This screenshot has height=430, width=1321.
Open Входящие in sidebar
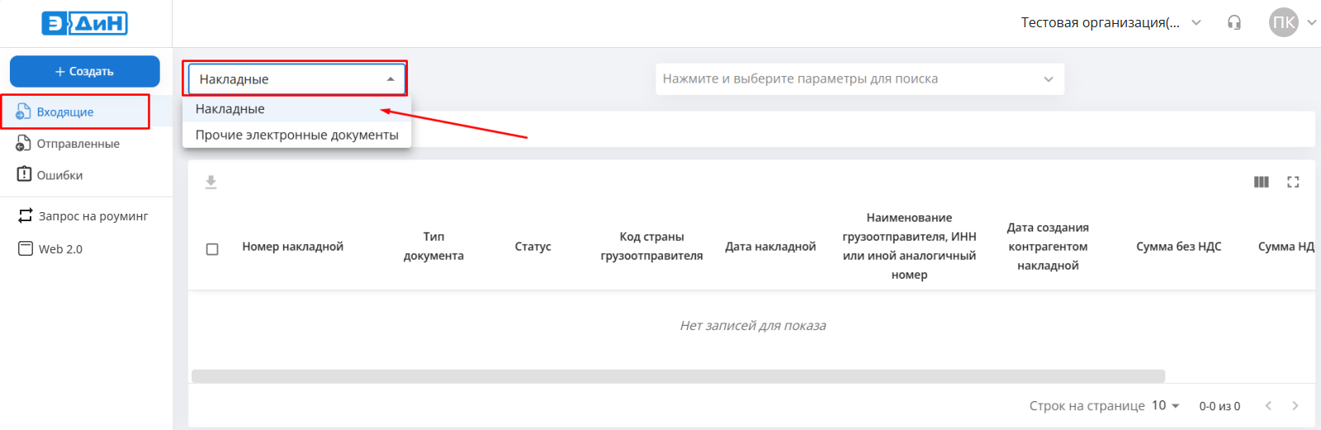coord(65,112)
